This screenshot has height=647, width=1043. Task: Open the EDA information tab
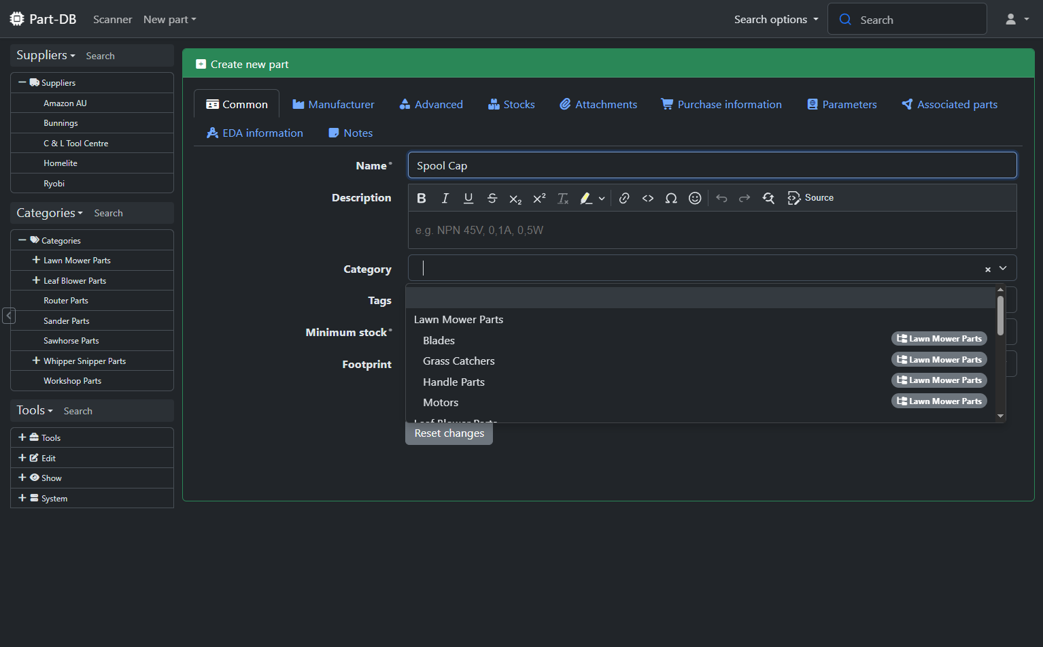pyautogui.click(x=255, y=133)
